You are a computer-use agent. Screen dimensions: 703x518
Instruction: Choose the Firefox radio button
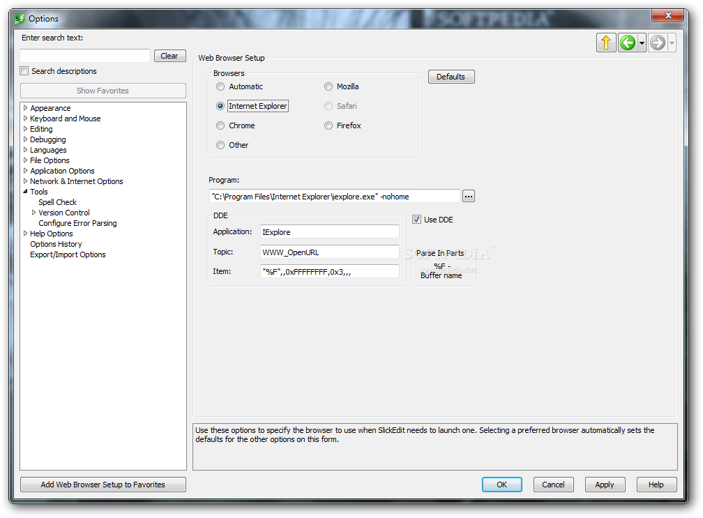pyautogui.click(x=328, y=125)
